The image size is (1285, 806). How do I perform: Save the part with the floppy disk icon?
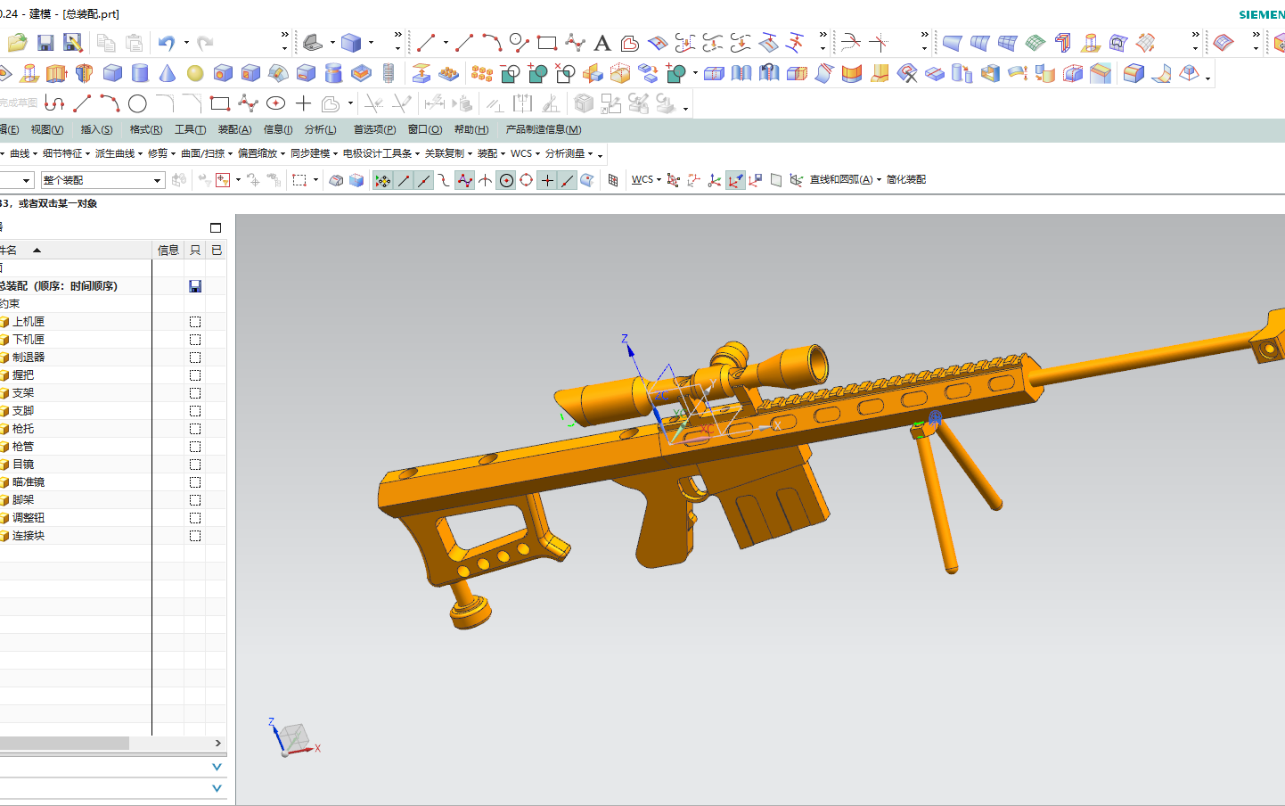45,43
